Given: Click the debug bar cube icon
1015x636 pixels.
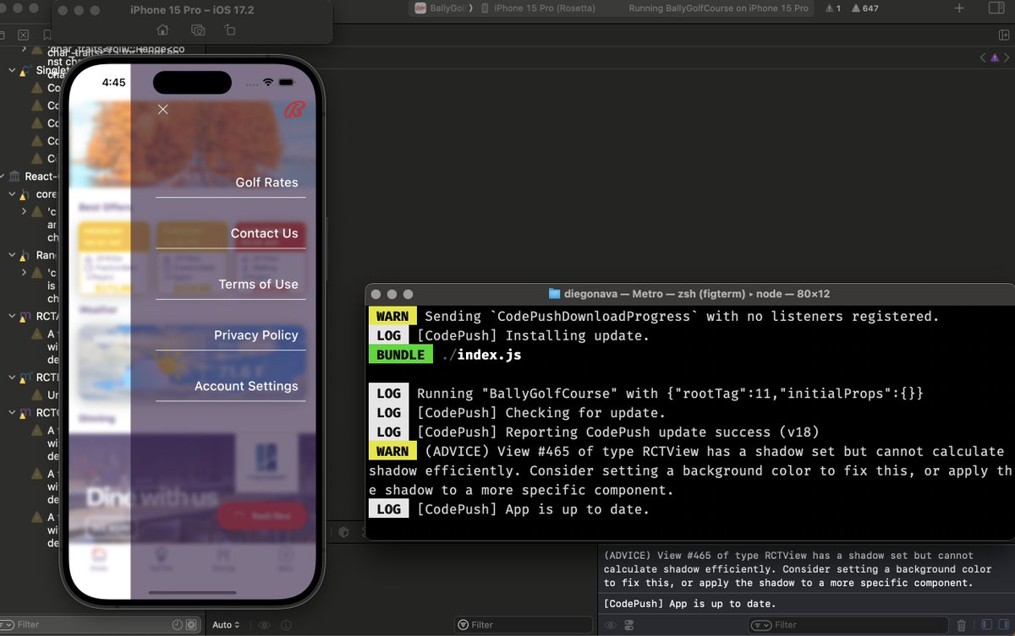Looking at the screenshot, I should click(x=343, y=532).
